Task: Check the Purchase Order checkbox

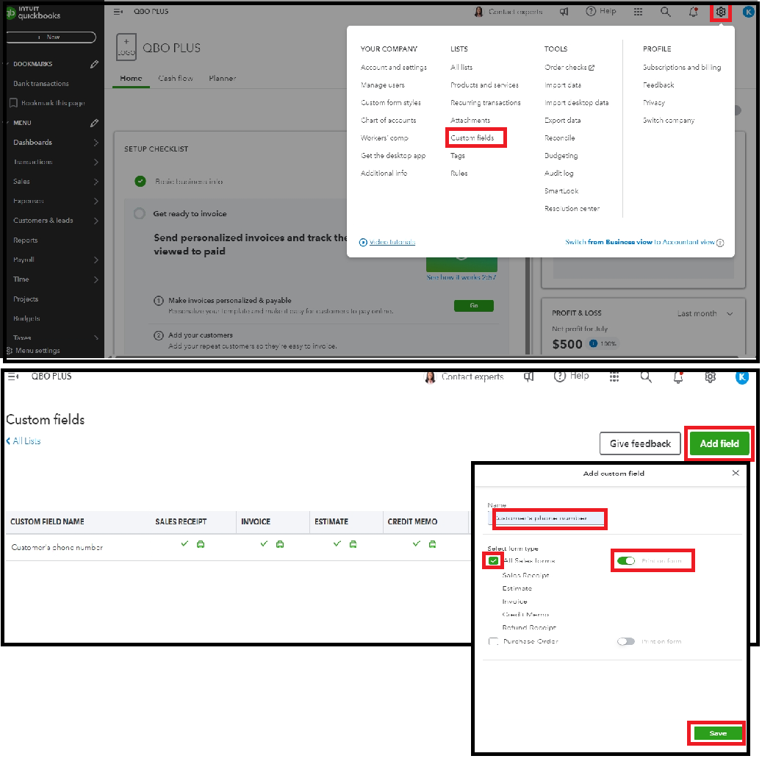Action: pyautogui.click(x=495, y=641)
